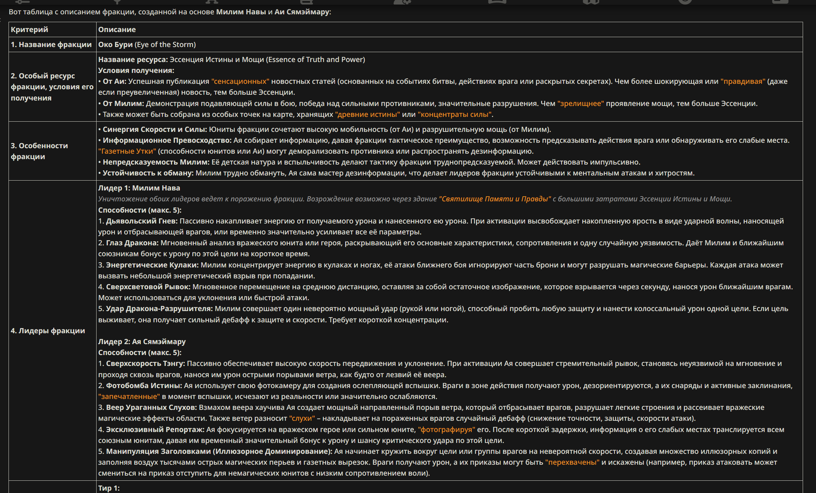The height and width of the screenshot is (493, 816).
Task: Click the "Название ресурса:" bold label
Action: pos(133,60)
